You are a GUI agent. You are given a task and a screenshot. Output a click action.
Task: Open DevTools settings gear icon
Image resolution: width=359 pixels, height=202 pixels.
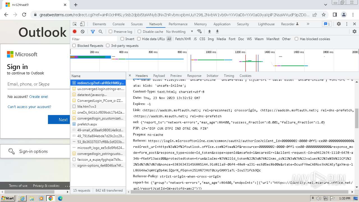click(339, 24)
